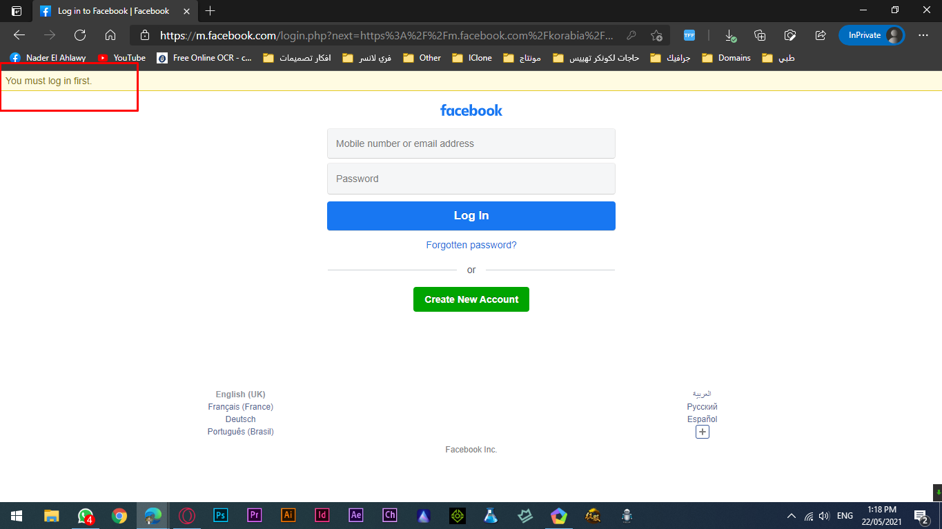Start a web capture
This screenshot has height=529, width=942.
pyautogui.click(x=790, y=35)
